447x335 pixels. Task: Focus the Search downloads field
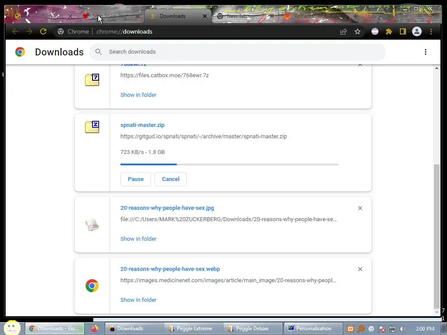[x=238, y=52]
